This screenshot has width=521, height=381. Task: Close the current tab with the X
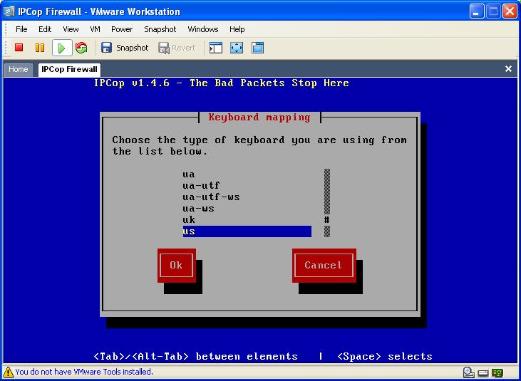508,68
